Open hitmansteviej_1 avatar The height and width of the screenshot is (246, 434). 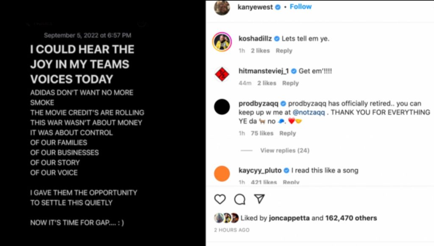[x=222, y=75]
